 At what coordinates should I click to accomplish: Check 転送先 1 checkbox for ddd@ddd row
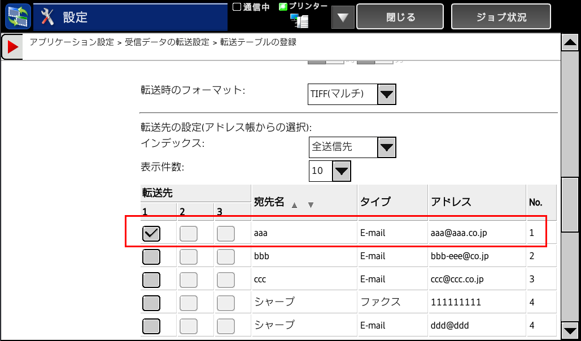151,326
